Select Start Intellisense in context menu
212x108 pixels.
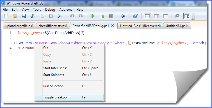coord(69,68)
